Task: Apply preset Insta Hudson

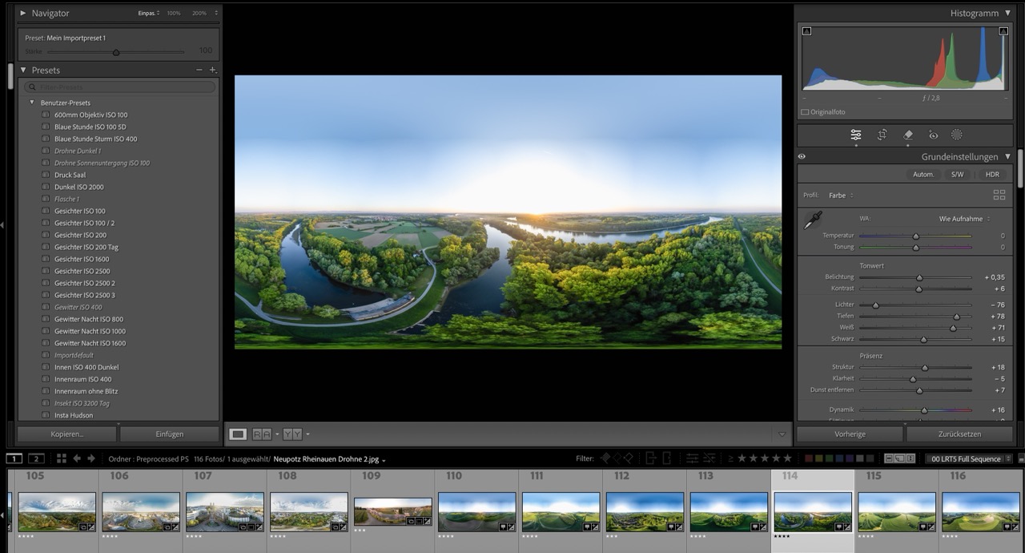Action: pos(74,415)
